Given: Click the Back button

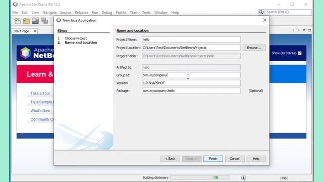Looking at the screenshot, I should pos(170,159).
